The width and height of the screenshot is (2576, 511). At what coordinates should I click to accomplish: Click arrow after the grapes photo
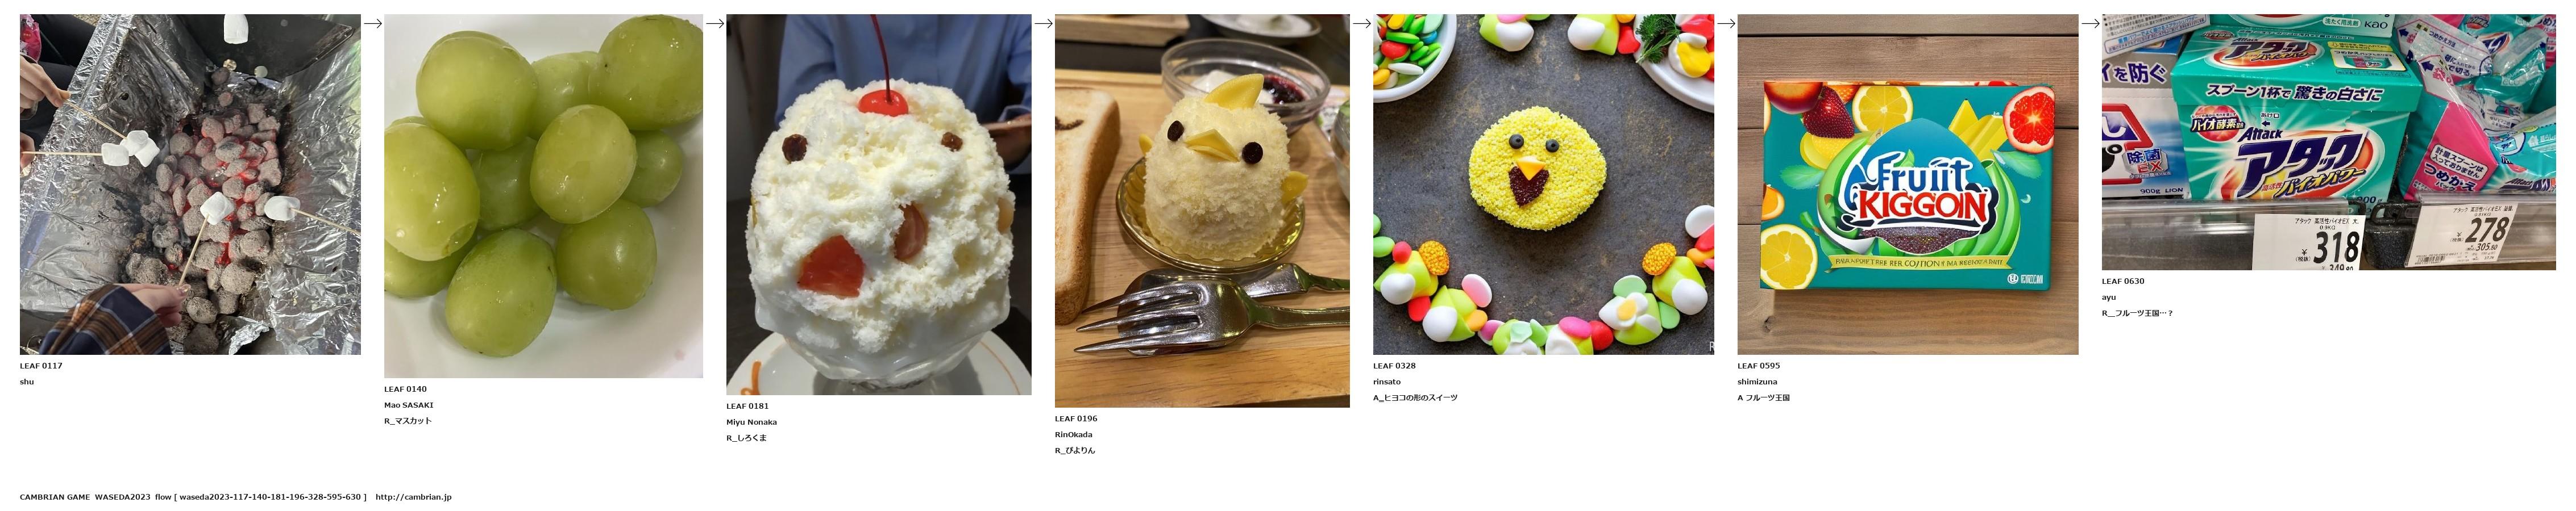(x=714, y=24)
